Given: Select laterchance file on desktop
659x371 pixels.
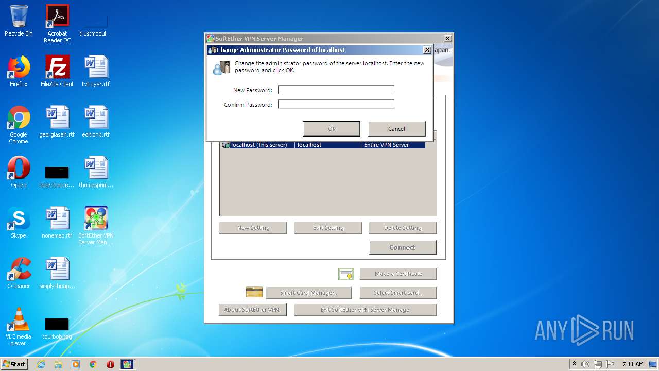Looking at the screenshot, I should point(57,177).
